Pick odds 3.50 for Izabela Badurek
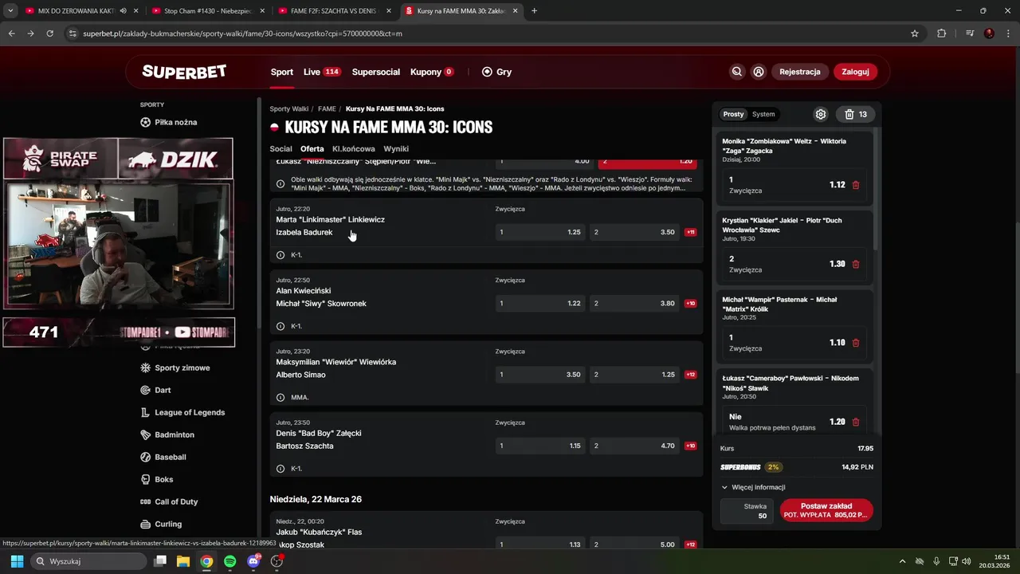Viewport: 1020px width, 574px height. tap(635, 232)
